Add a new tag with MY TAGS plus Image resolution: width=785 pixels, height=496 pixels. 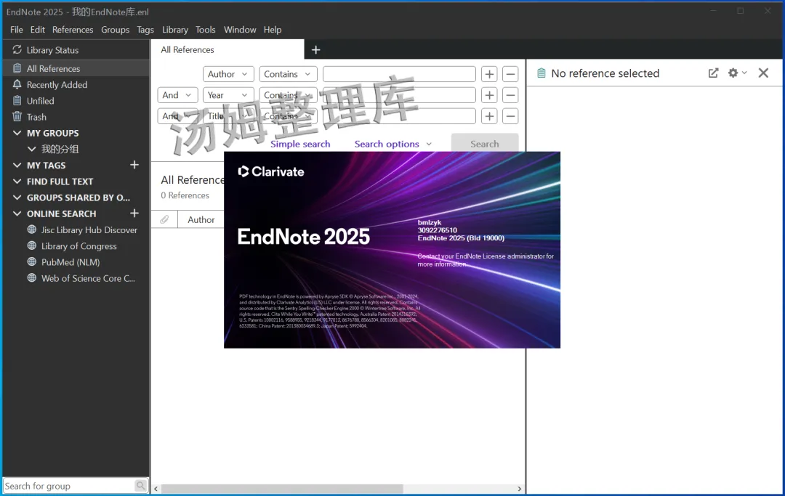pyautogui.click(x=134, y=165)
